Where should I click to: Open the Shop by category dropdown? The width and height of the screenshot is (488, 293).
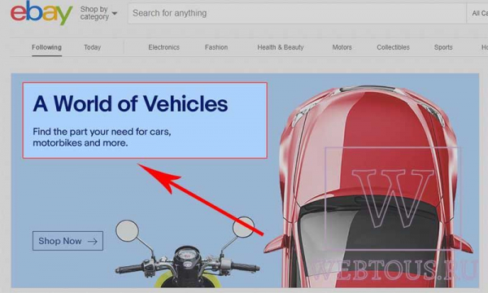98,13
